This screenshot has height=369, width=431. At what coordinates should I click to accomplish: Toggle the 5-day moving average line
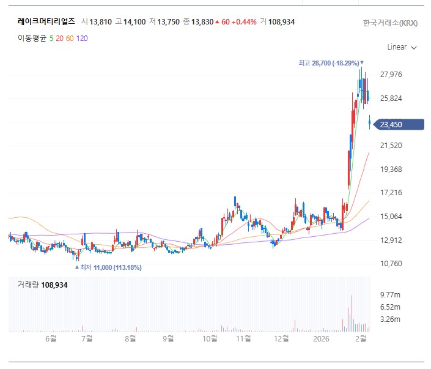51,39
